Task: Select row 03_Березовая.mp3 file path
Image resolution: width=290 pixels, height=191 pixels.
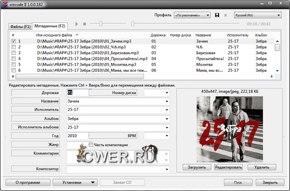Action: [88, 53]
